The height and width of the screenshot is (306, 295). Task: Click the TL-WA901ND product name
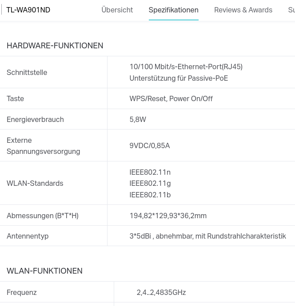pyautogui.click(x=28, y=10)
